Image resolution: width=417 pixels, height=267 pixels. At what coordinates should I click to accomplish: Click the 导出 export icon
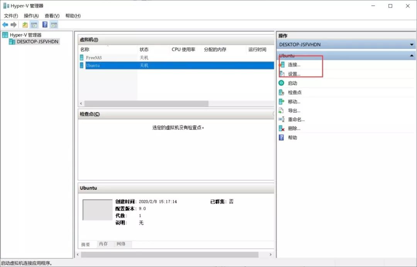[x=281, y=111]
